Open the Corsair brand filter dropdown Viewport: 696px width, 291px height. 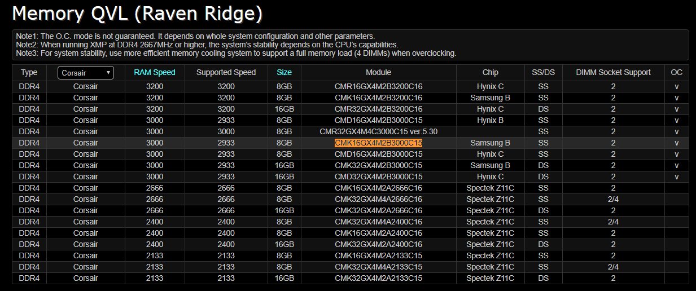(x=86, y=73)
